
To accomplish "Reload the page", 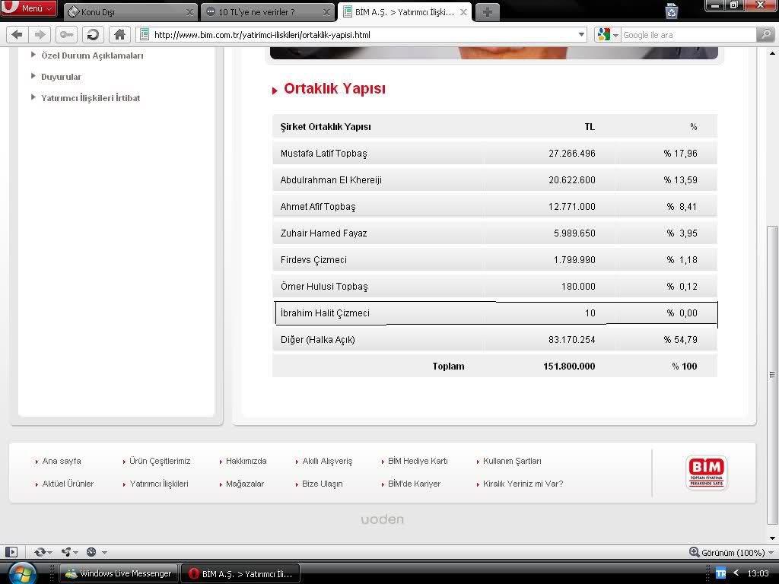I will pos(92,35).
